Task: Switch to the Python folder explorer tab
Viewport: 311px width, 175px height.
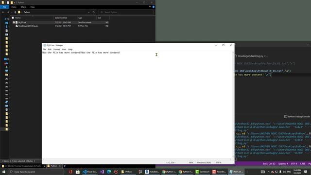Action: click(53, 166)
